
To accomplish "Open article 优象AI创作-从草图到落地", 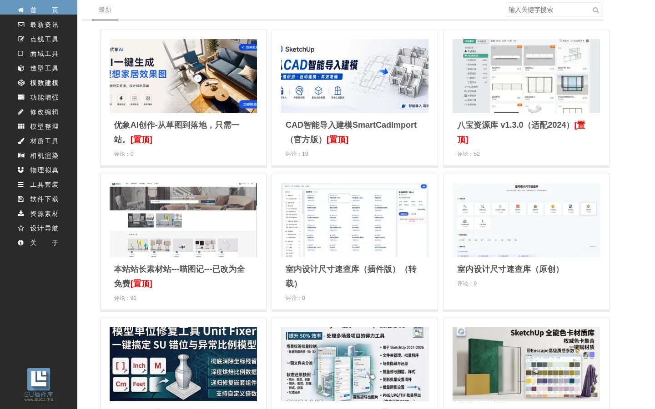I will click(176, 132).
